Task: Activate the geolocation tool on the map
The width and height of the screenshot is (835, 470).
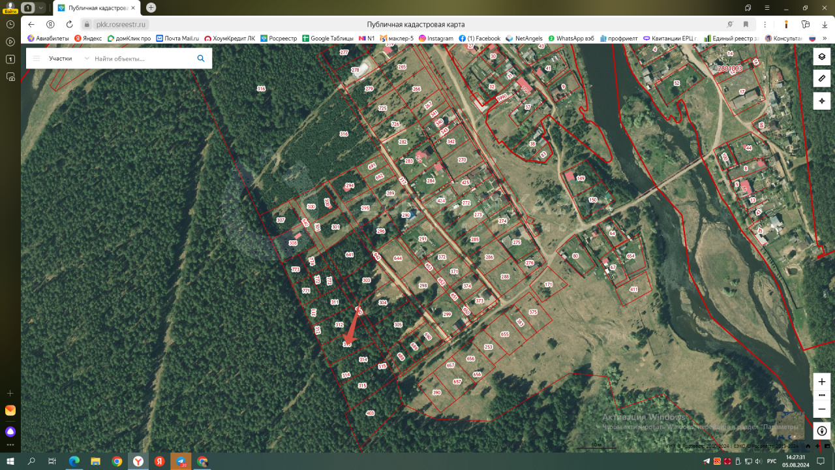Action: pos(821,101)
